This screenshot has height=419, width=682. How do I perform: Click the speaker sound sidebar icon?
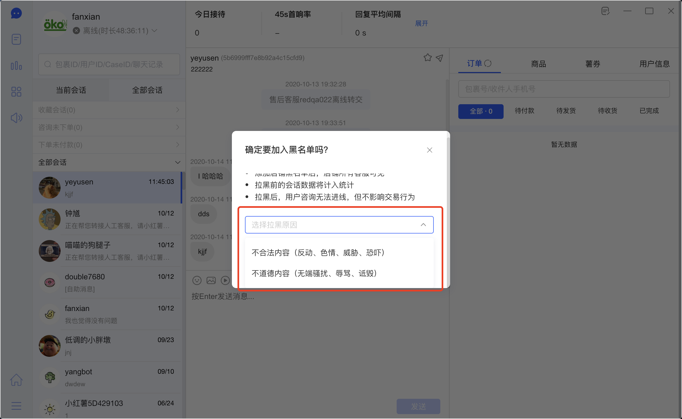coord(16,118)
